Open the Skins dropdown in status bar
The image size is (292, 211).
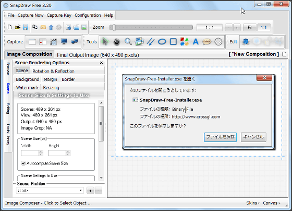[x=253, y=203]
